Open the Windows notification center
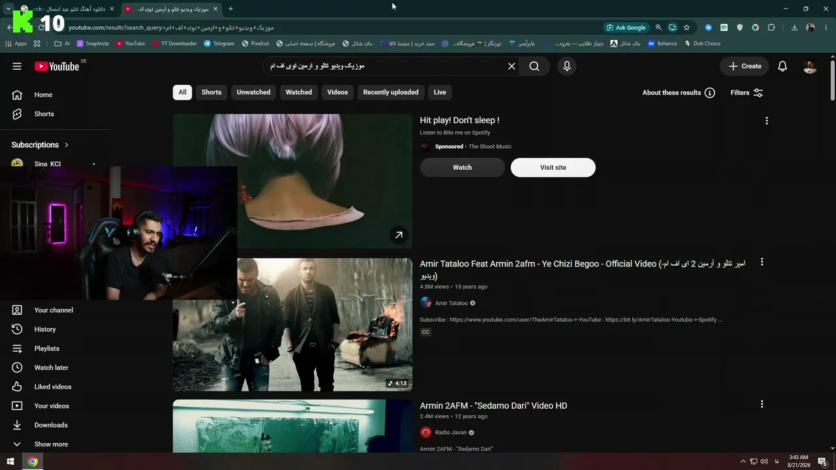Screen dimensions: 836x470 [x=822, y=462]
